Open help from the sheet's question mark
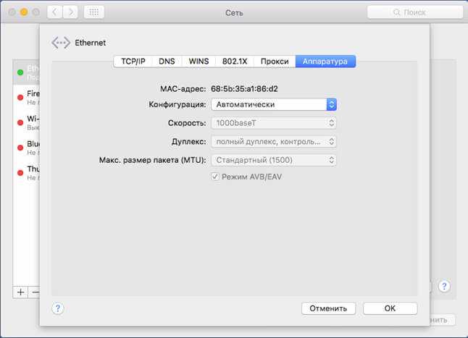Image resolution: width=468 pixels, height=338 pixels. tap(58, 308)
